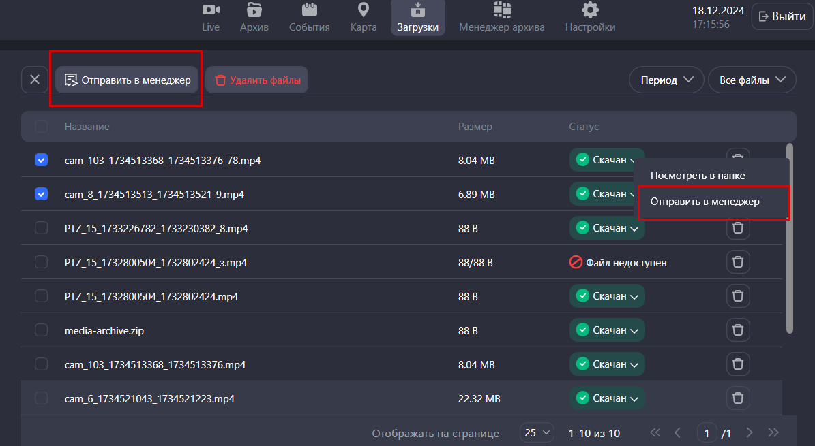
Task: Click the Удалить файлы button
Action: click(x=257, y=80)
